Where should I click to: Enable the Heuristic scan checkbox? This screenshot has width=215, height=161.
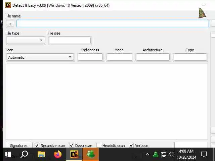(x=99, y=145)
